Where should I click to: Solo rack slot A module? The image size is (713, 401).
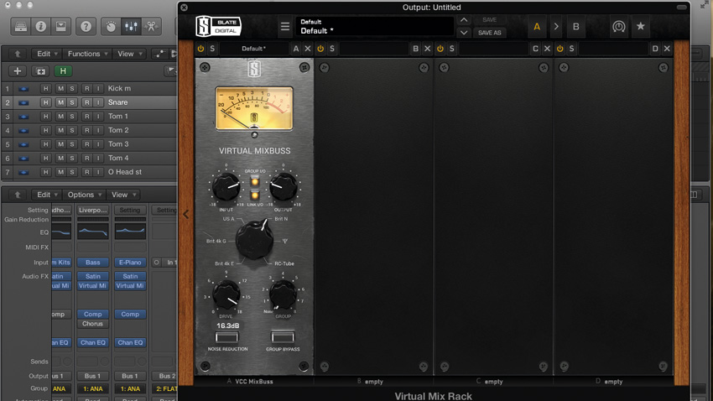(212, 49)
